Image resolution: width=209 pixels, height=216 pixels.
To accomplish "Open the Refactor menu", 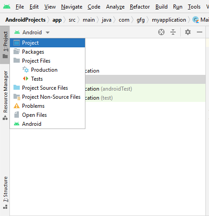I will point(140,7).
